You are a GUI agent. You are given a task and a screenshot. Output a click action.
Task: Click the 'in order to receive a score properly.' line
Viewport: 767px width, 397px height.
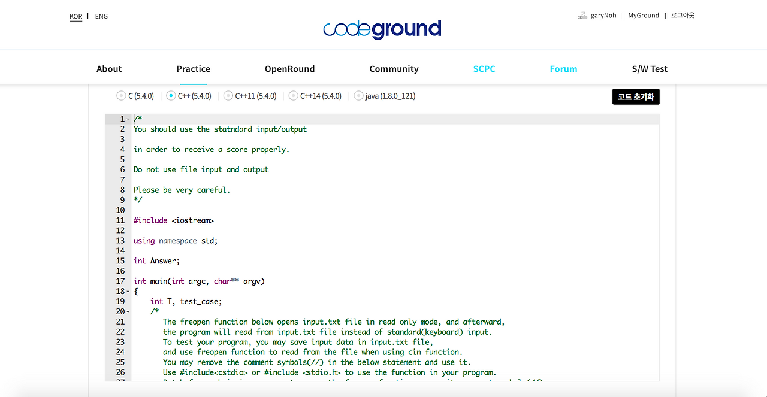[212, 150]
